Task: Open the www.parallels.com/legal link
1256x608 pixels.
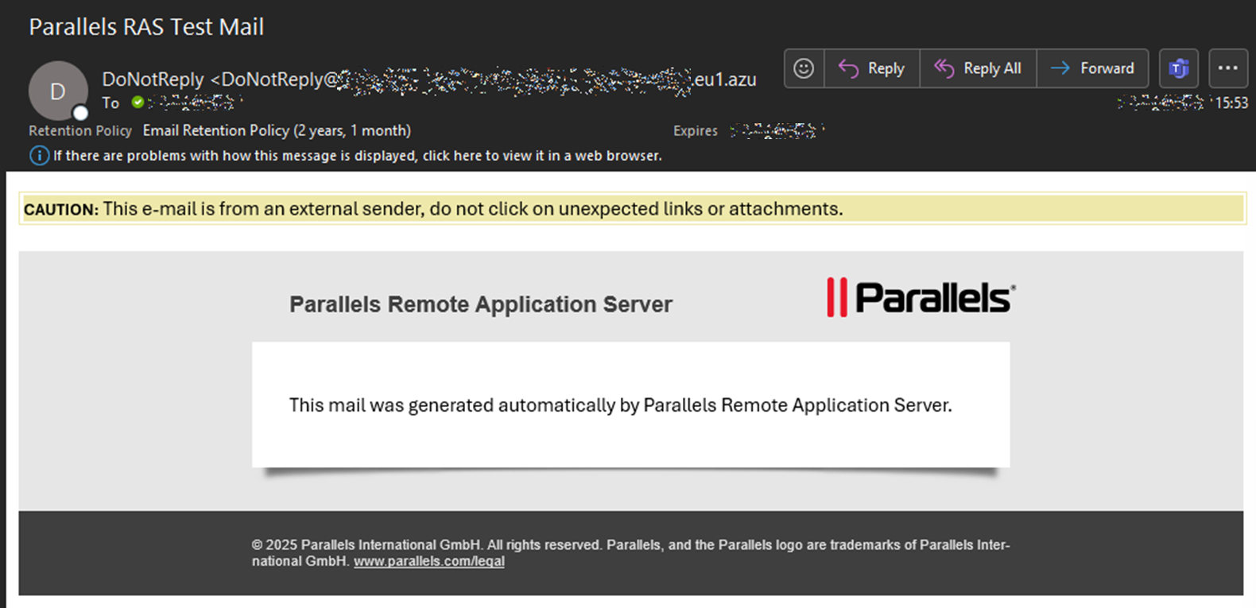Action: pos(429,561)
